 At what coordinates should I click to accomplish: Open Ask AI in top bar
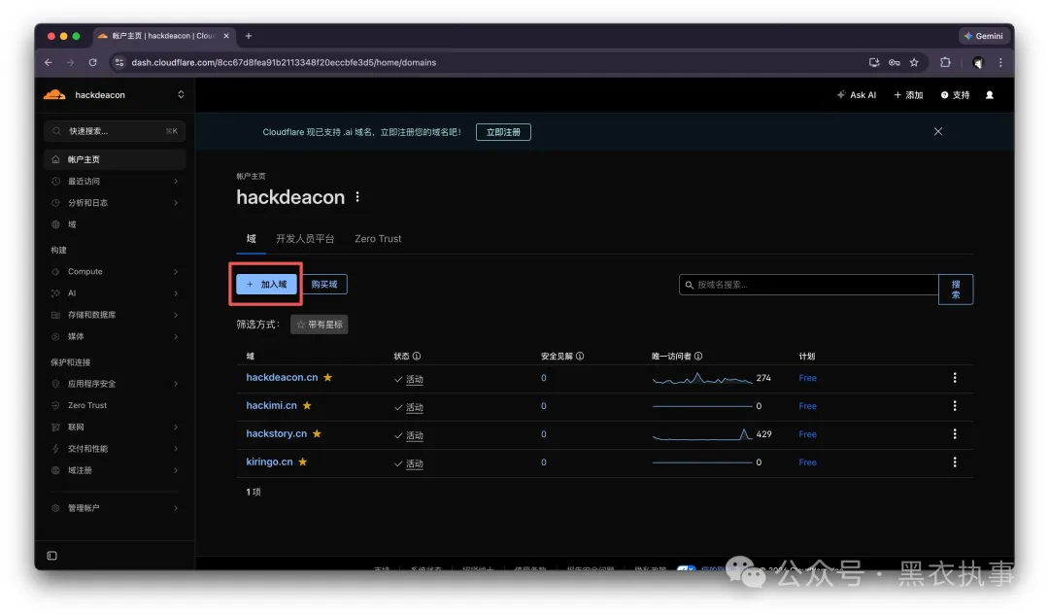click(x=857, y=95)
